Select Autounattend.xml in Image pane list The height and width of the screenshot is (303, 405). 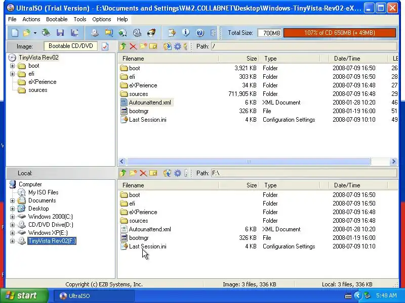150,103
